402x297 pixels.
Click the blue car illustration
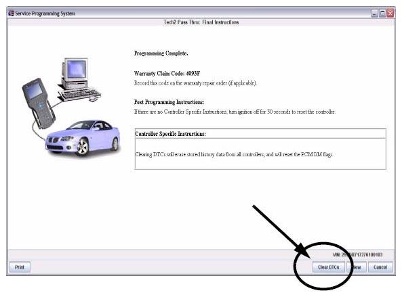point(82,137)
